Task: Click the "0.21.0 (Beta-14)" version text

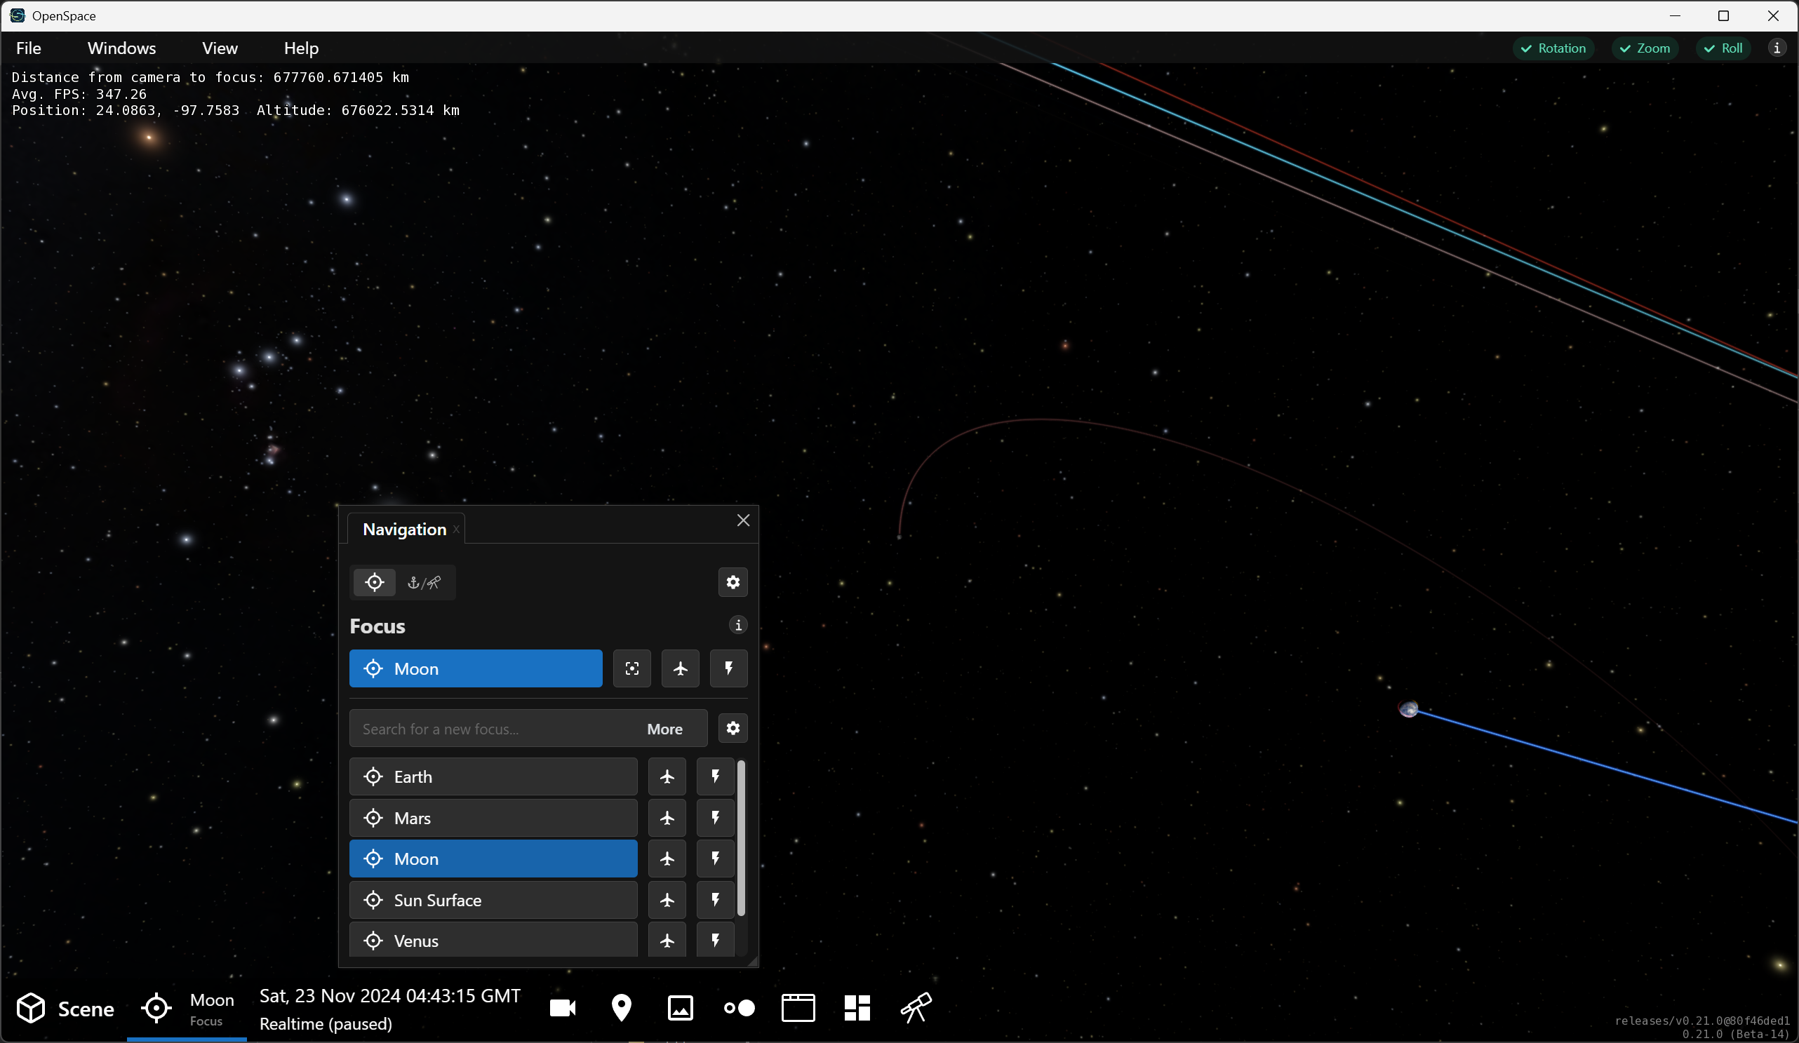Action: coord(1735,1034)
